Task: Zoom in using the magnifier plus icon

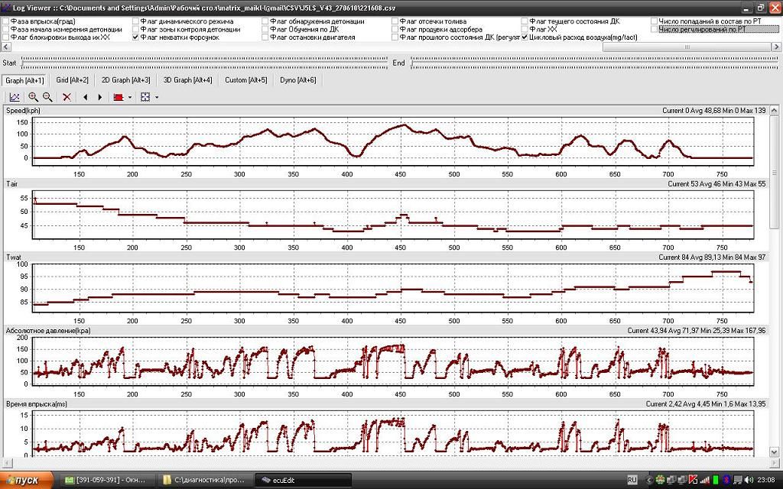Action: pyautogui.click(x=33, y=97)
